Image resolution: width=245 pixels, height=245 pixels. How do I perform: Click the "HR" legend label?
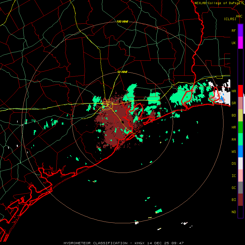pyautogui.click(x=234, y=127)
